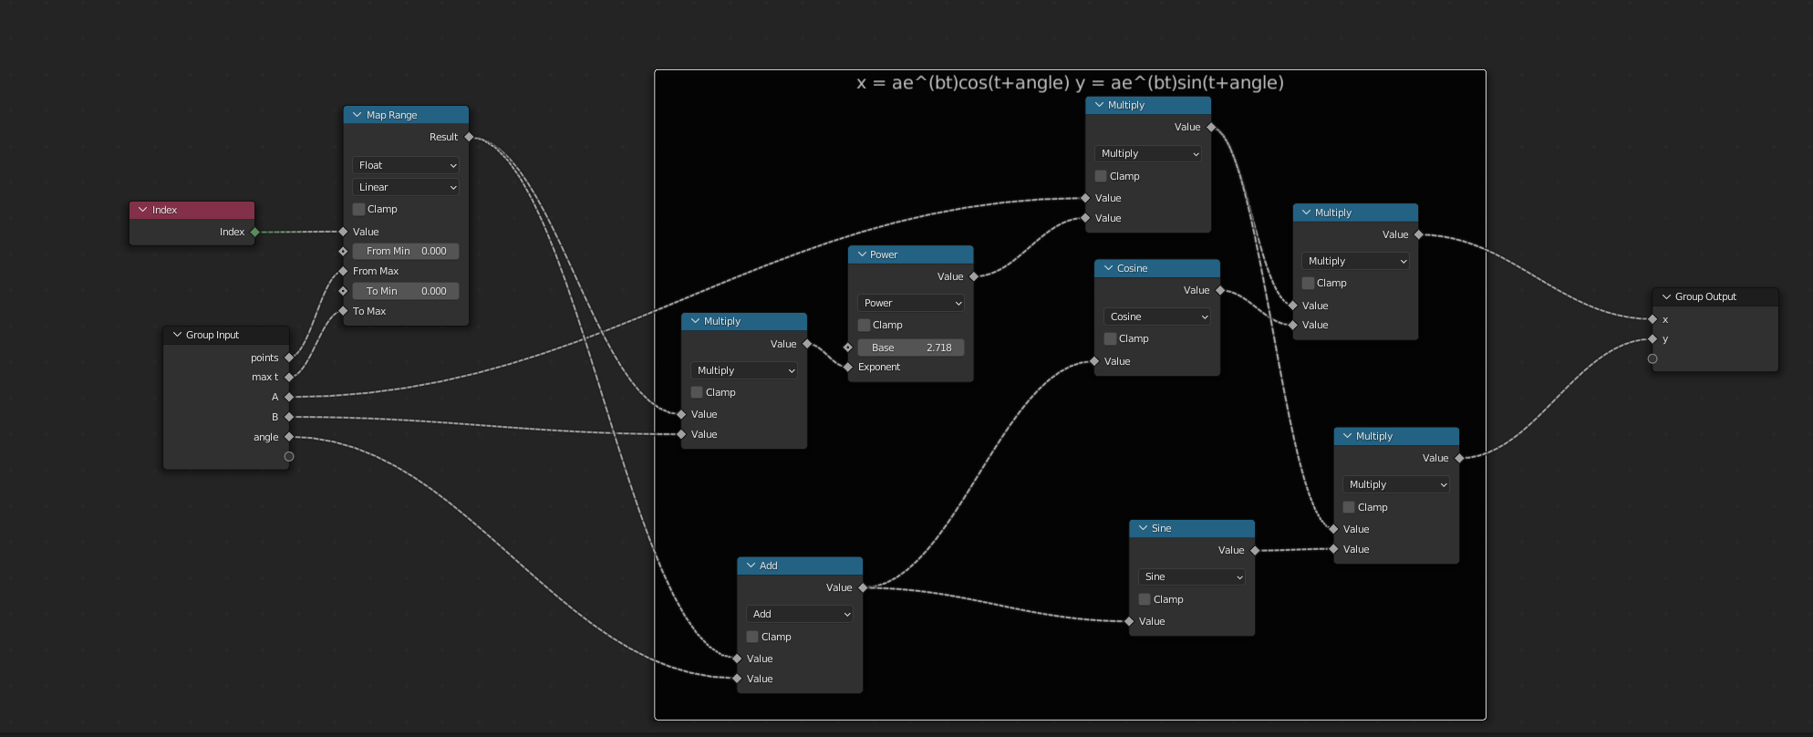The width and height of the screenshot is (1813, 737).
Task: Click the Sine node's Value output socket
Action: [x=1255, y=550]
